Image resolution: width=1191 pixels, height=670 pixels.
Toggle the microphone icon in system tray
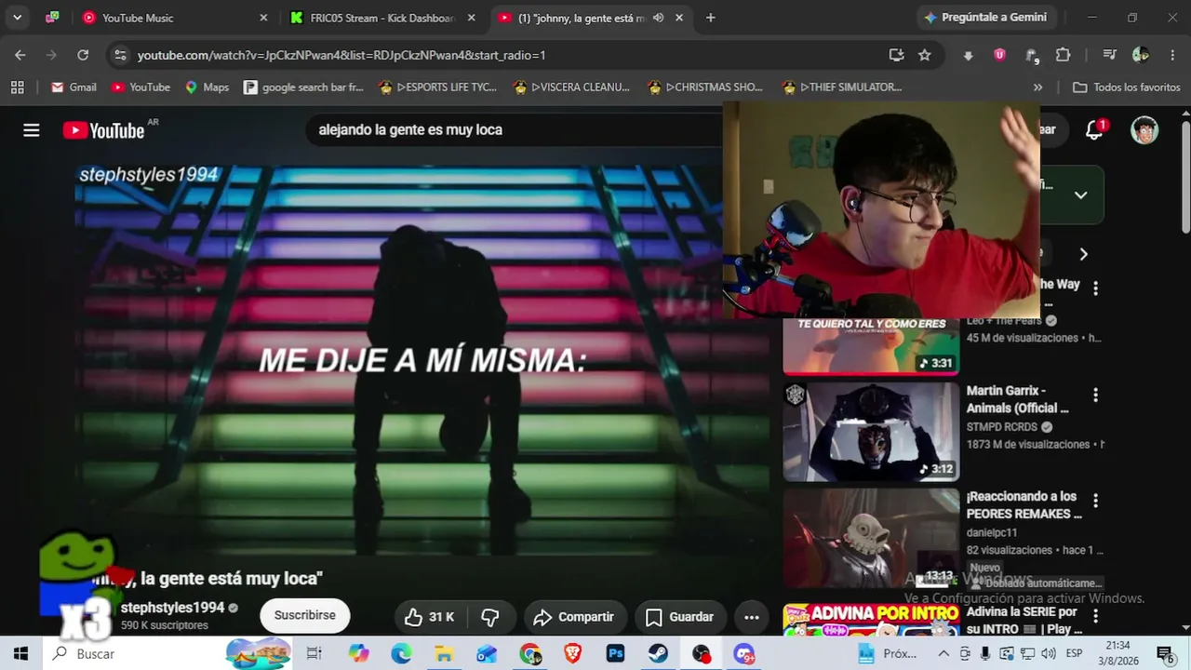[985, 654]
